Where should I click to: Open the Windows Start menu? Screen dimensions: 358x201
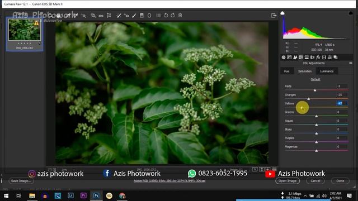point(6,196)
